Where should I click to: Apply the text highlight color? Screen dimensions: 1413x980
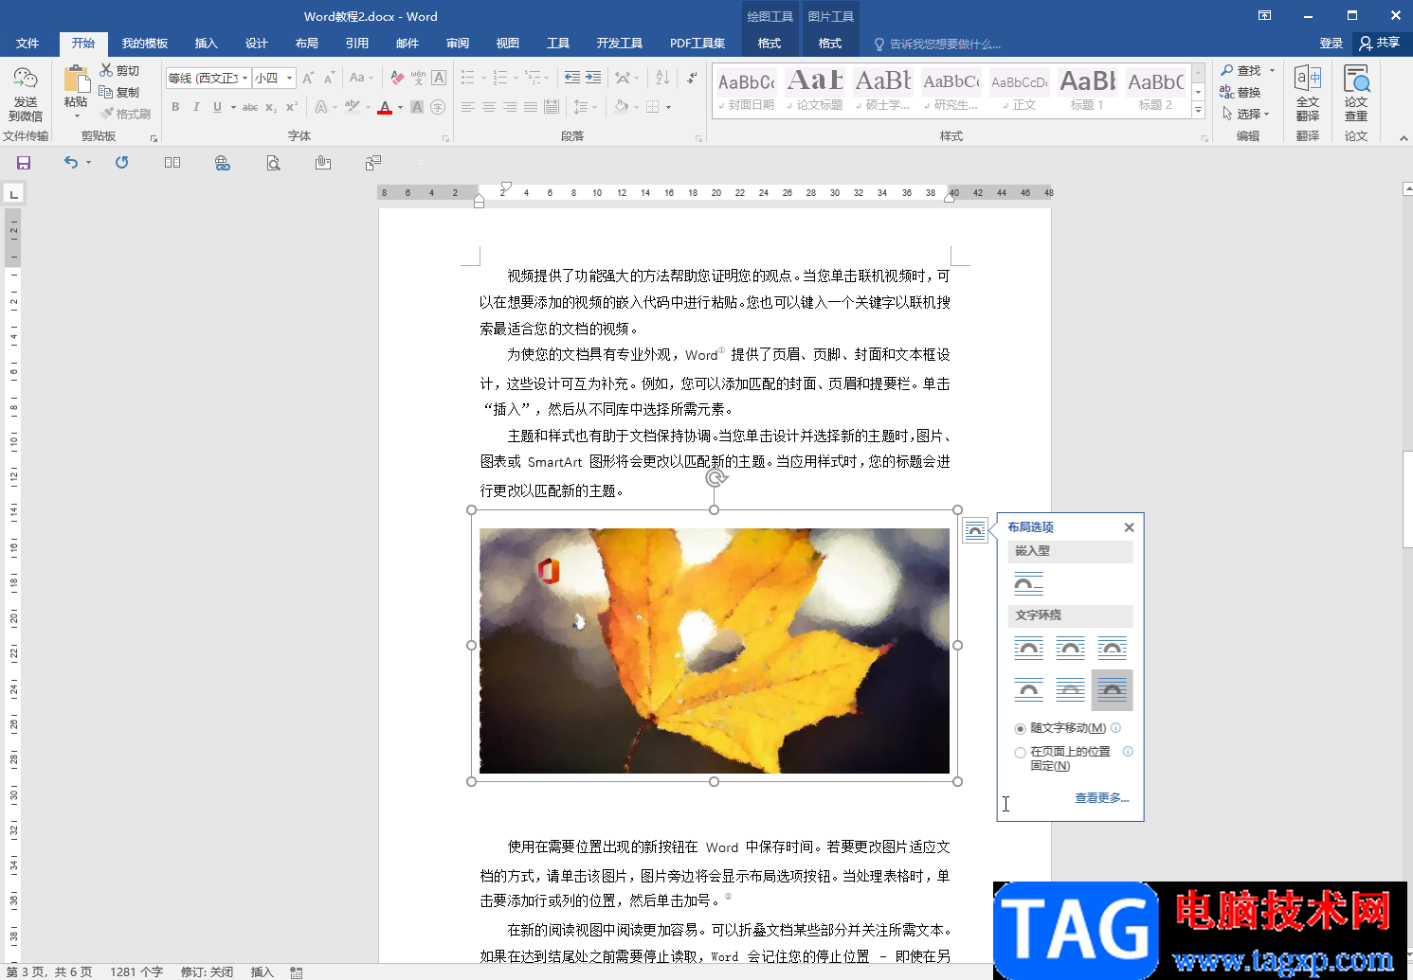(352, 107)
